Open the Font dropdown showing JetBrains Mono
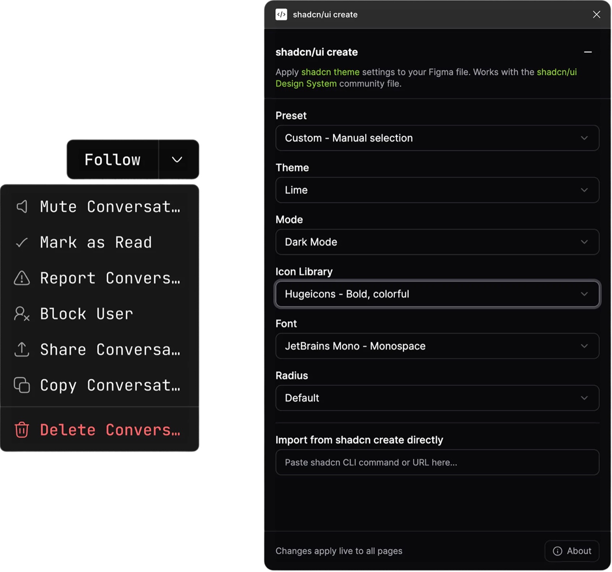612x572 pixels. point(437,346)
